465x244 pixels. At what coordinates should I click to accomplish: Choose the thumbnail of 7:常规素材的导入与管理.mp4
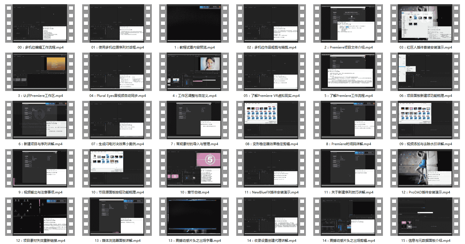coord(194,120)
